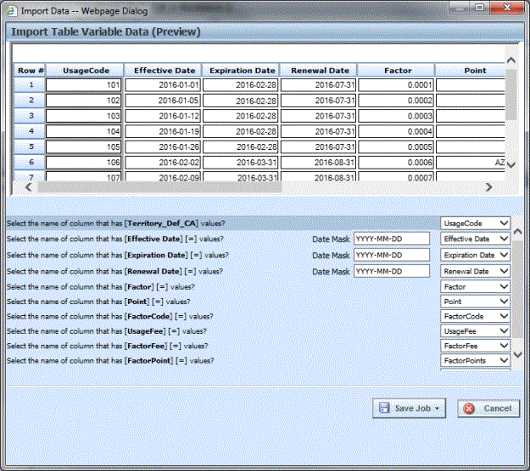
Task: Click the Internet Explorer icon in title bar
Action: tap(11, 11)
